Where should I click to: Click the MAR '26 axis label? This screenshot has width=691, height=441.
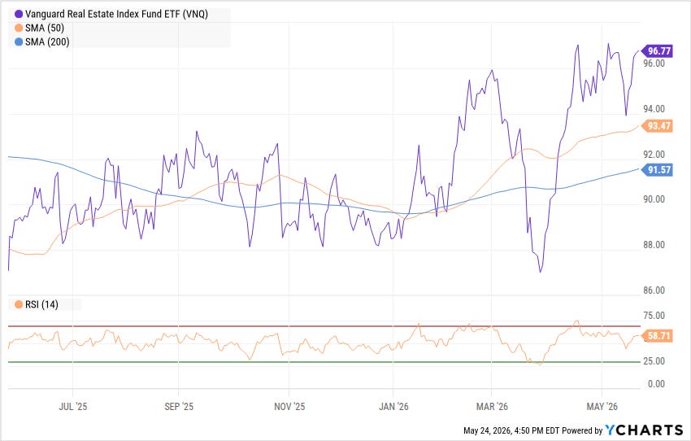[492, 407]
